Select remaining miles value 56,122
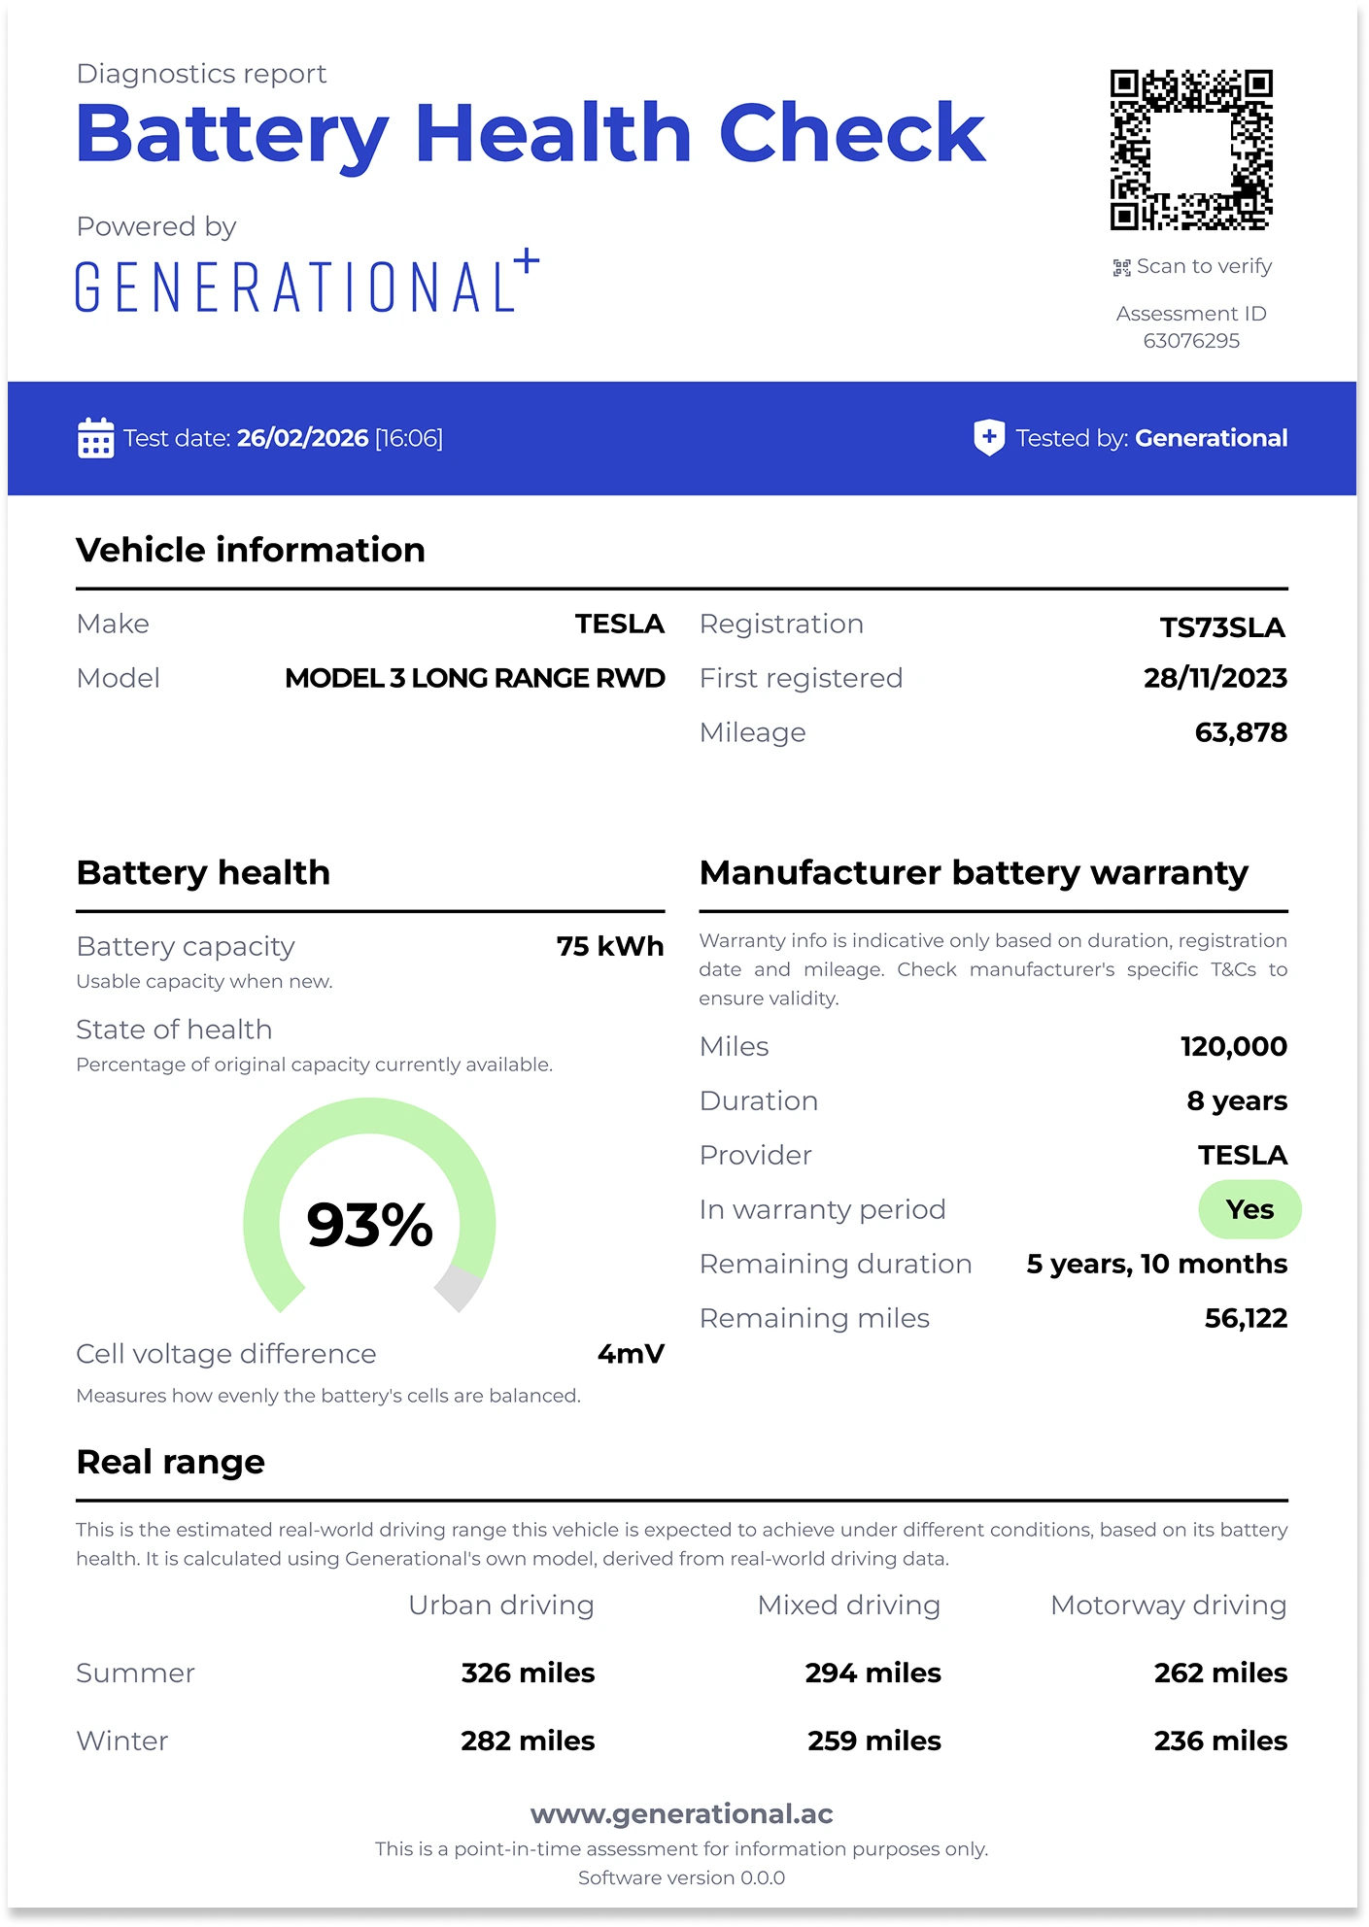The image size is (1369, 1927). [1246, 1318]
